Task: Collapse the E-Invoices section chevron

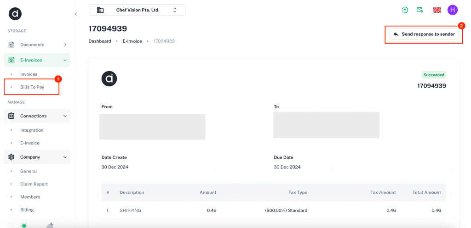Action: [65, 60]
